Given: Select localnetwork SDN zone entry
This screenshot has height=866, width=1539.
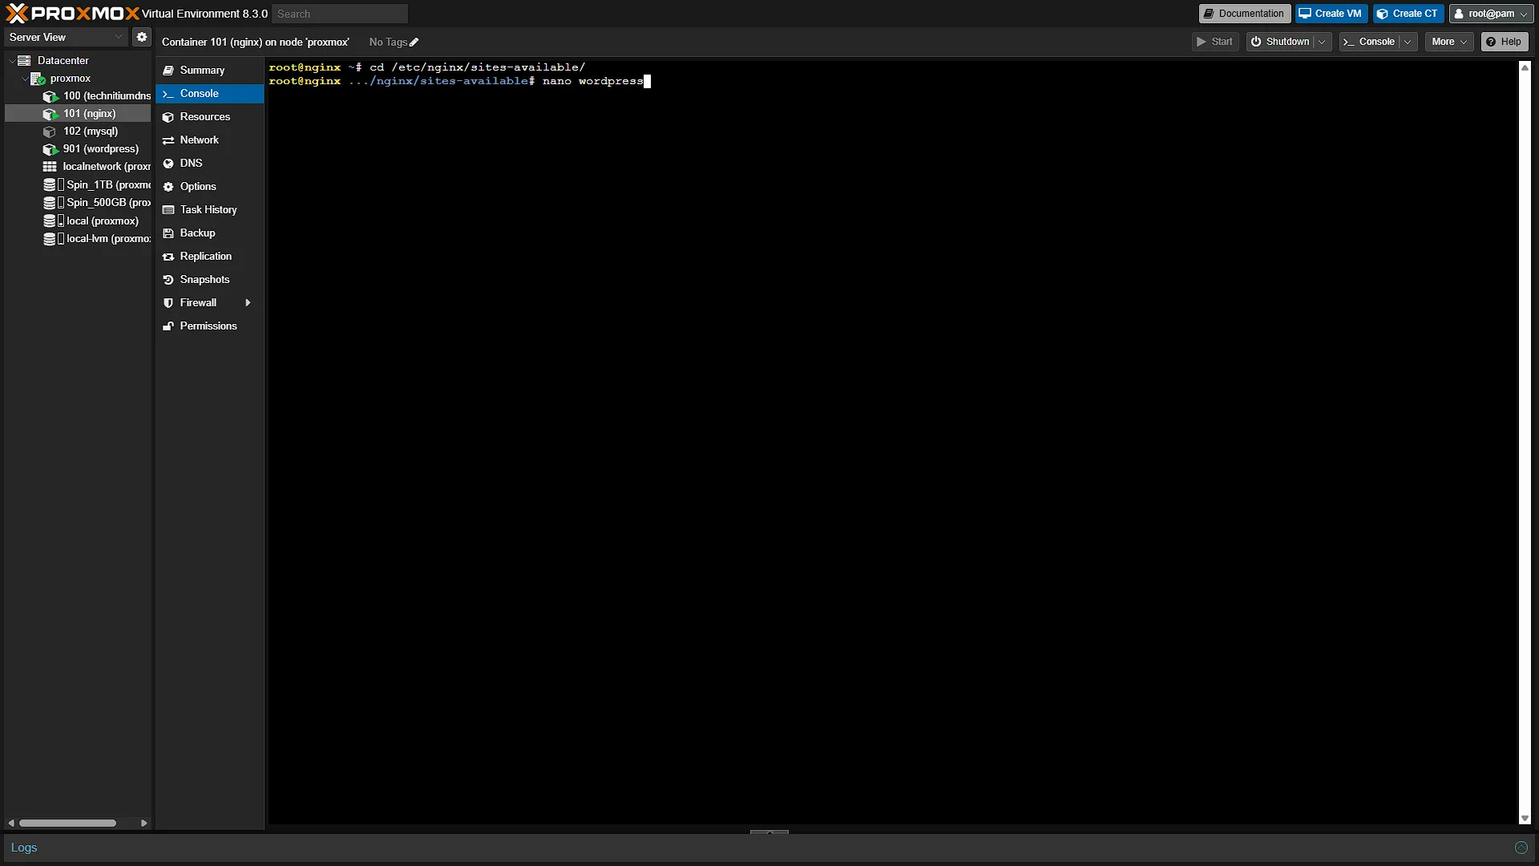Looking at the screenshot, I should coord(98,167).
